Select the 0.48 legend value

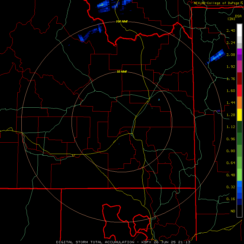[231, 175]
